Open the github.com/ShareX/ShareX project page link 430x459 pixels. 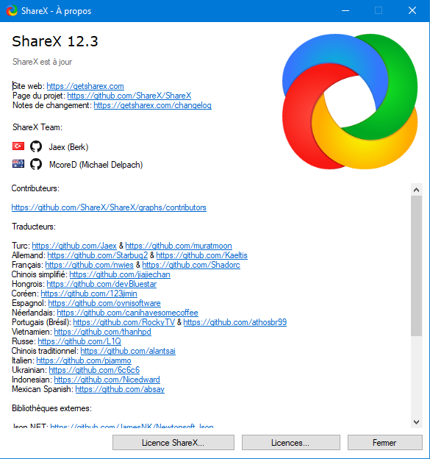coord(129,96)
